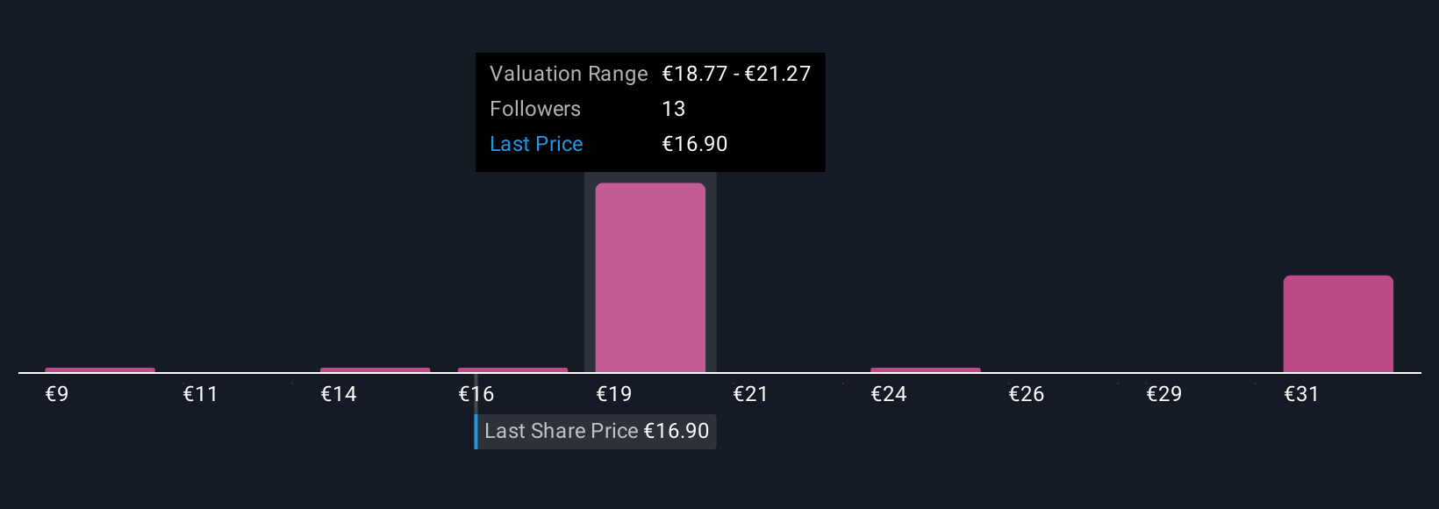Select the €26 axis label
1439x509 pixels.
pyautogui.click(x=1027, y=394)
